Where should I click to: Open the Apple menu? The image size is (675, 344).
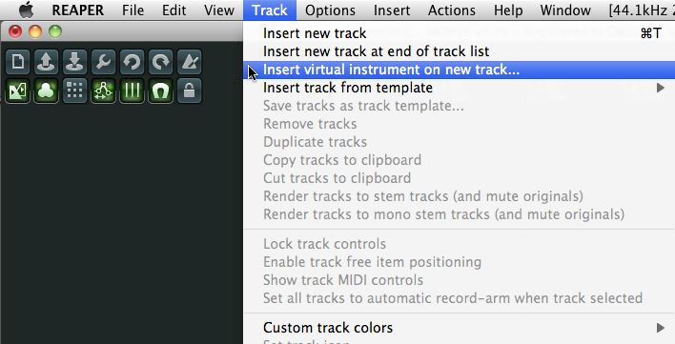point(27,10)
